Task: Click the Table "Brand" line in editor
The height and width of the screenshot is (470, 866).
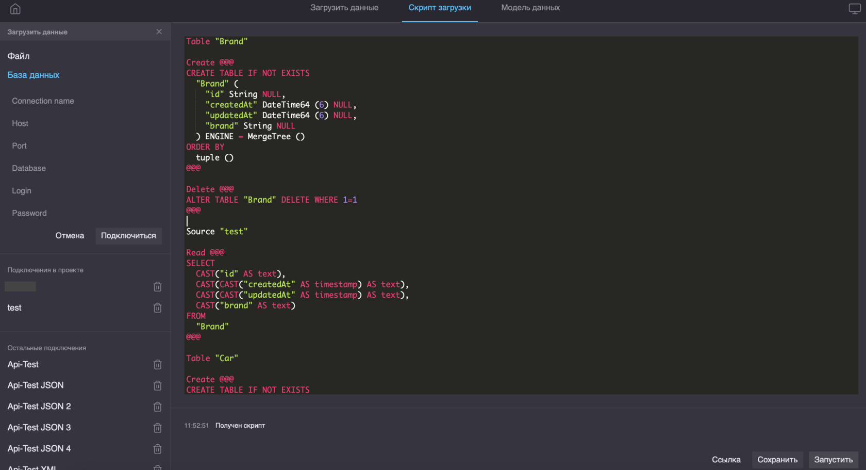Action: pyautogui.click(x=217, y=41)
